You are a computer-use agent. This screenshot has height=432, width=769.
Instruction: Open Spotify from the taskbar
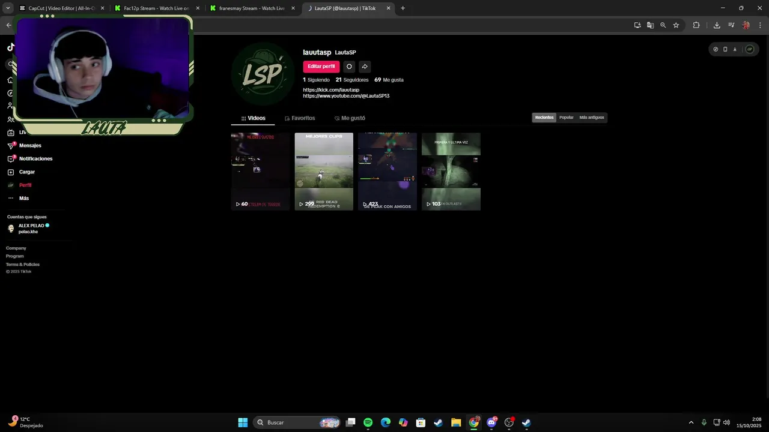368,422
